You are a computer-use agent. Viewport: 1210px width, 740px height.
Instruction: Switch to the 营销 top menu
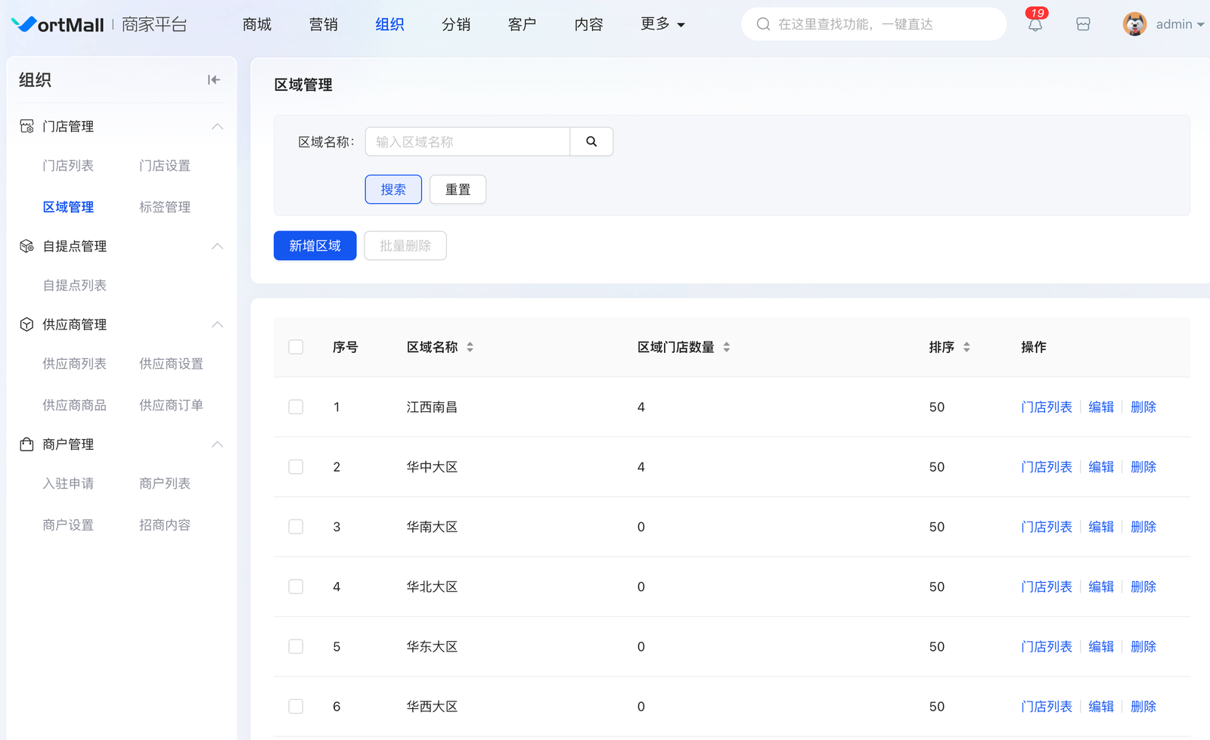pos(323,25)
